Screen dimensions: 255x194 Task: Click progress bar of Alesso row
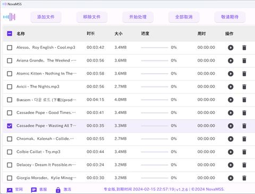155,48
